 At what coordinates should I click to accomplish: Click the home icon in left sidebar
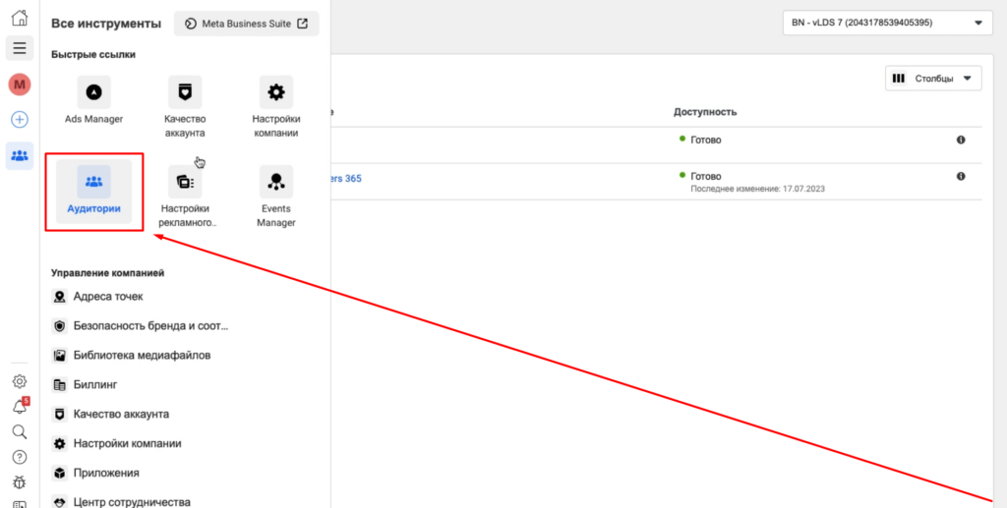19,18
